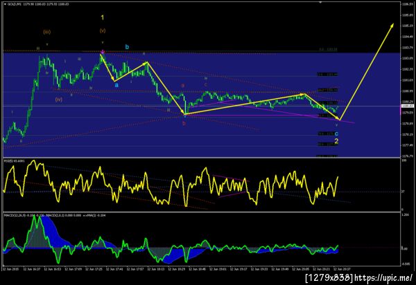The width and height of the screenshot is (416, 285).
Task: Select the cyan b wave label
Action: coord(127,47)
